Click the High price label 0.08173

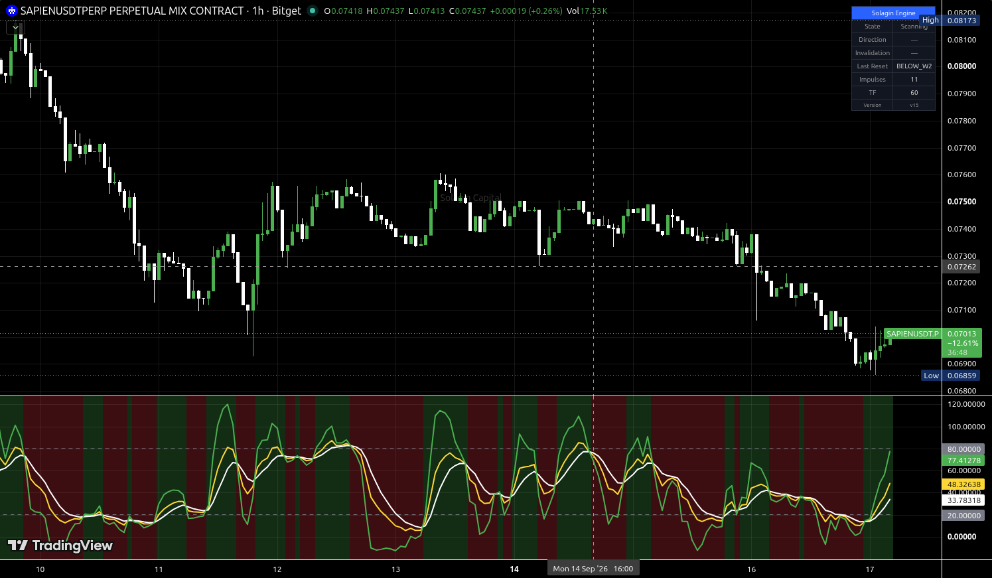(961, 21)
